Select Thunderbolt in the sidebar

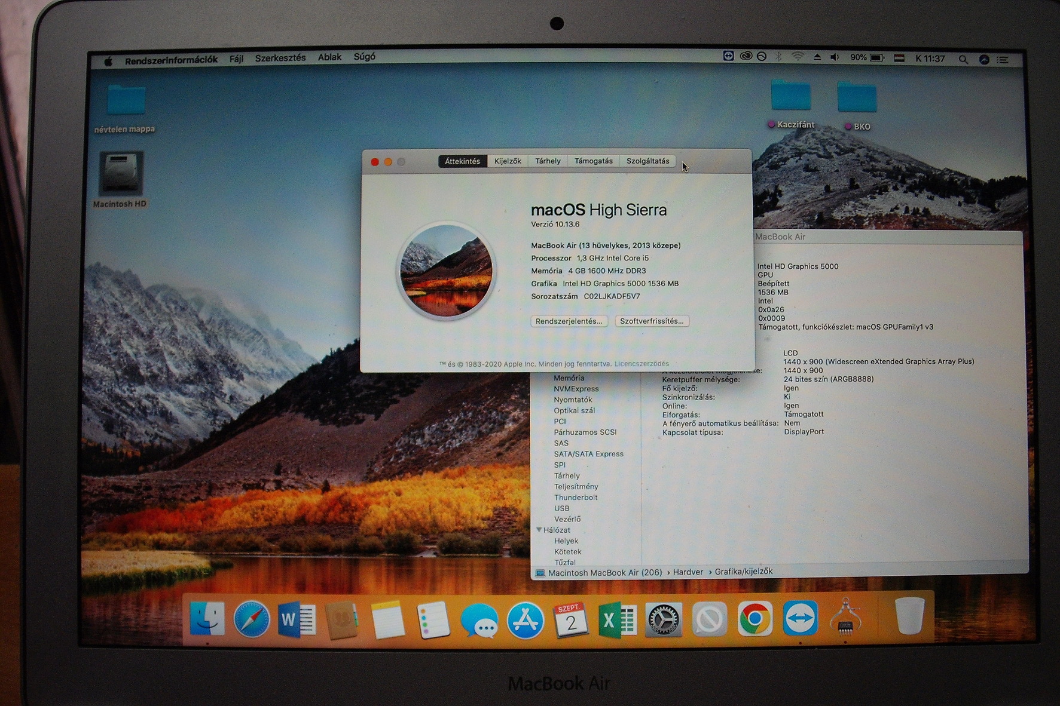click(x=576, y=498)
